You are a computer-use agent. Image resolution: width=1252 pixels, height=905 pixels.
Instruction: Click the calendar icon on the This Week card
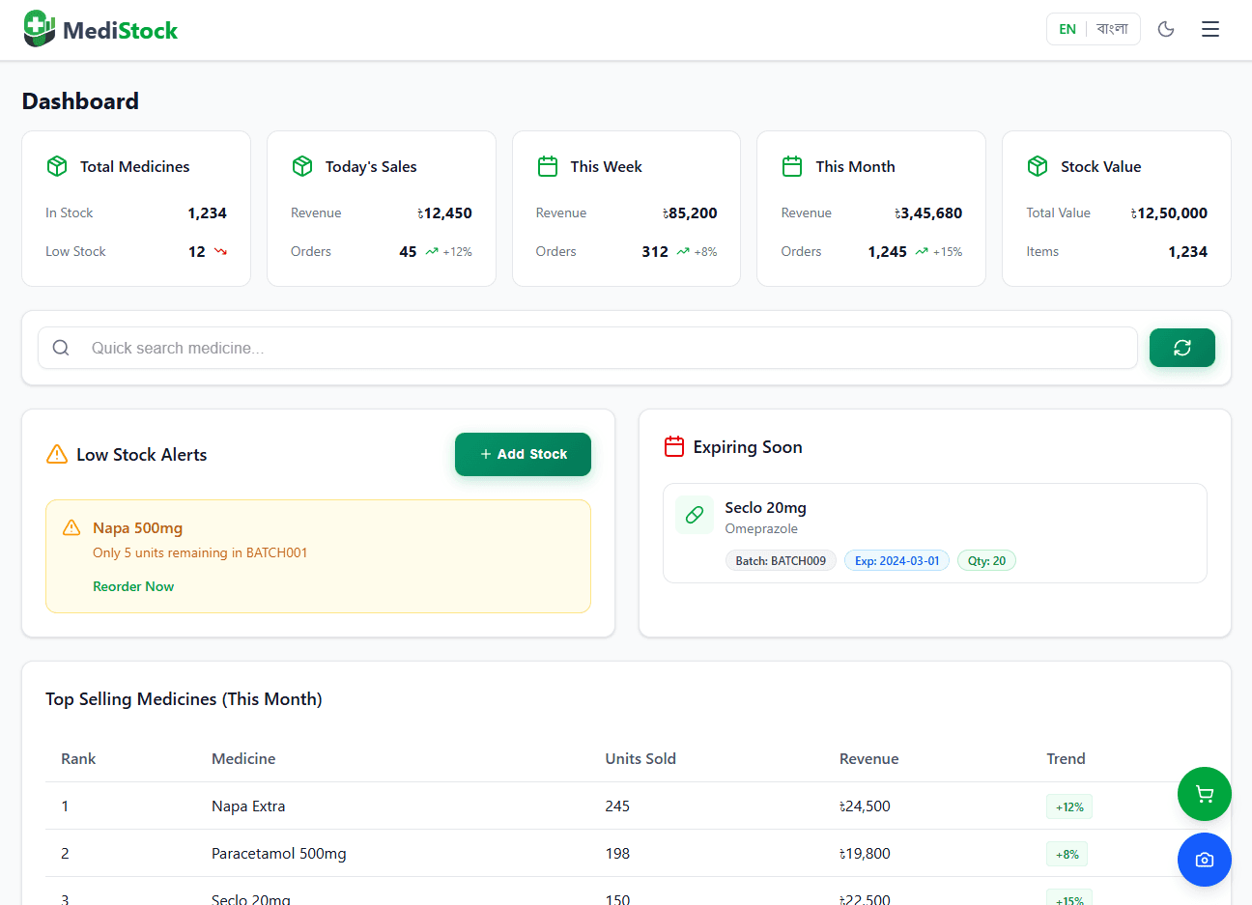click(547, 165)
